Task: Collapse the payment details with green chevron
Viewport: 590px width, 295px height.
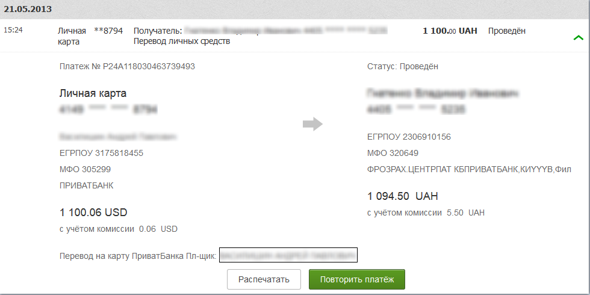Action: pos(579,37)
